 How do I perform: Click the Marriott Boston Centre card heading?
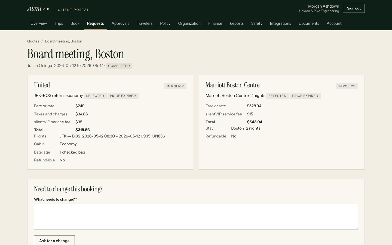point(232,85)
